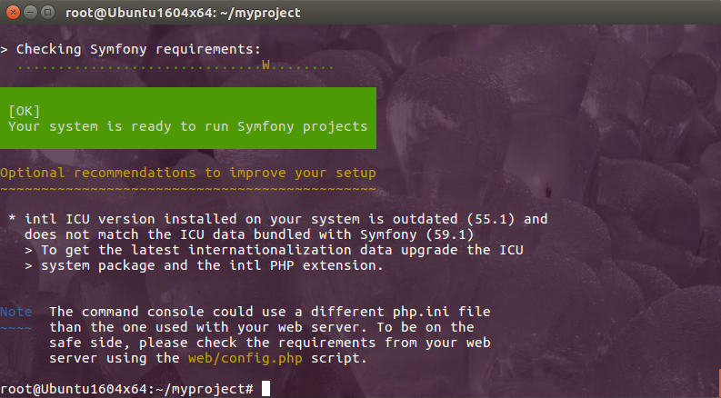This screenshot has height=398, width=721.
Task: Click the window title root@Ubuntu1604x64: ~/myproject
Action: (183, 13)
